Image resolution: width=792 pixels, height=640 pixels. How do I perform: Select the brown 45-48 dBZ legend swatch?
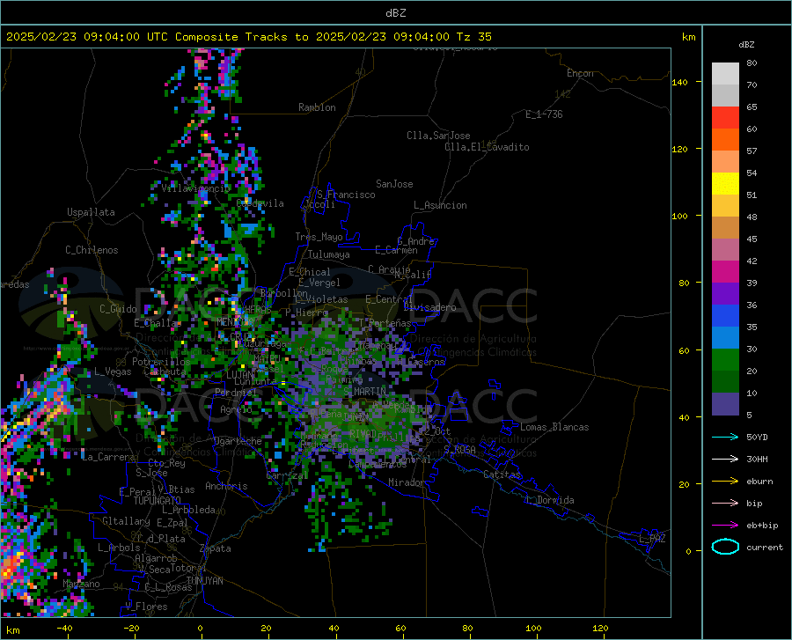[x=725, y=228]
